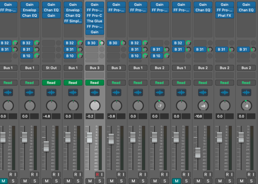Solo the St Out channel strip
Viewport: 258px width, 184px height.
point(56,181)
